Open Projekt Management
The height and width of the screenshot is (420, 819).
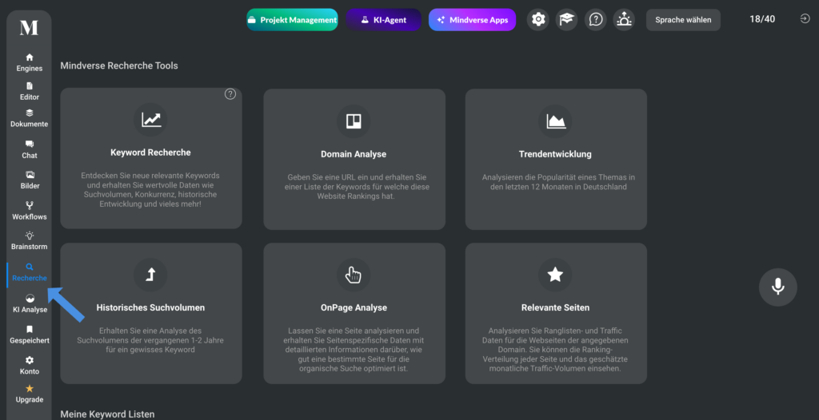(x=293, y=20)
